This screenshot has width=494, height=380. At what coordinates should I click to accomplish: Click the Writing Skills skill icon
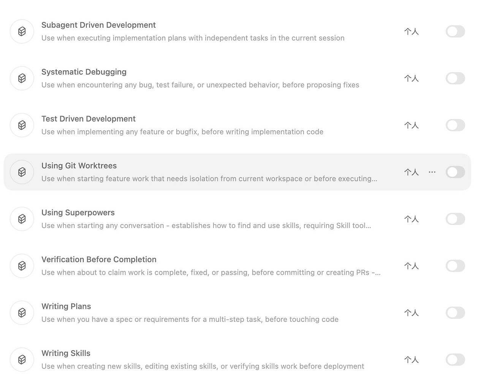tap(22, 359)
